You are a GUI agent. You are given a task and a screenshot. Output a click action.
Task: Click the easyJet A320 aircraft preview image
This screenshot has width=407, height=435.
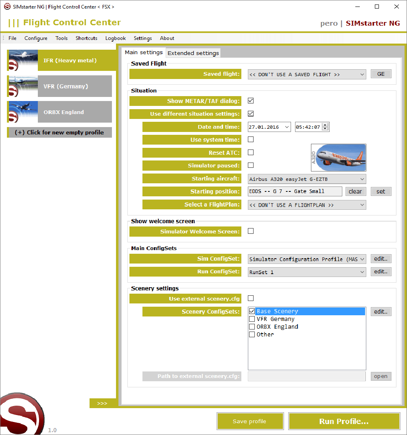(x=338, y=158)
